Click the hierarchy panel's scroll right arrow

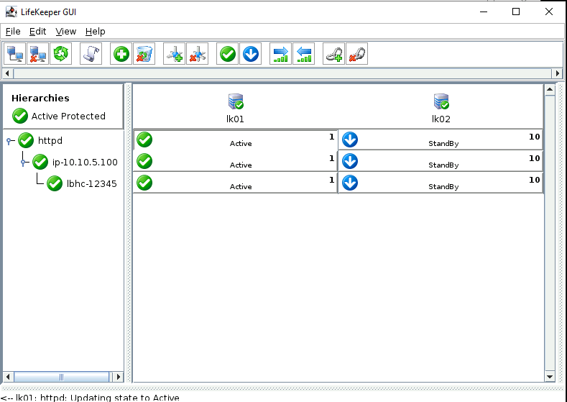tap(118, 377)
